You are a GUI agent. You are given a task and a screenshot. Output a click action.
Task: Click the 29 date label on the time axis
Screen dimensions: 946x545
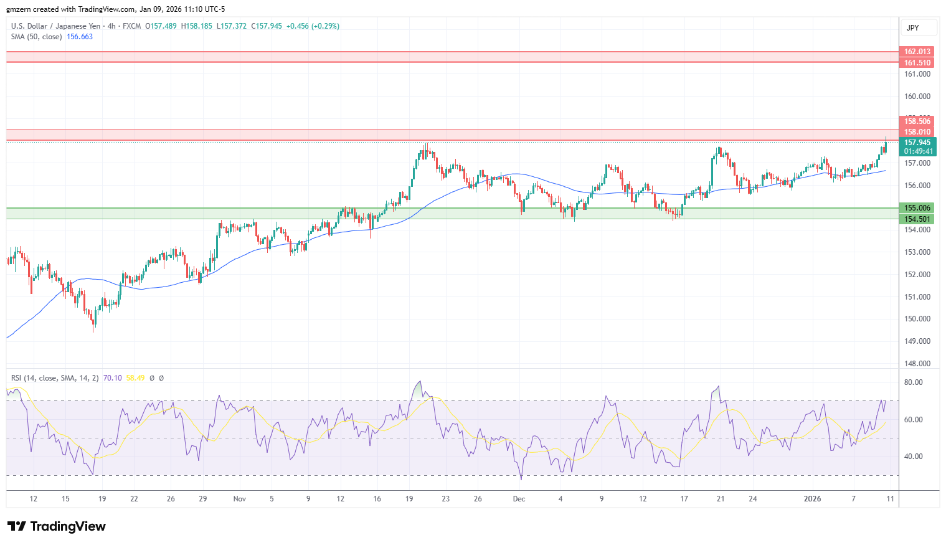(x=203, y=499)
